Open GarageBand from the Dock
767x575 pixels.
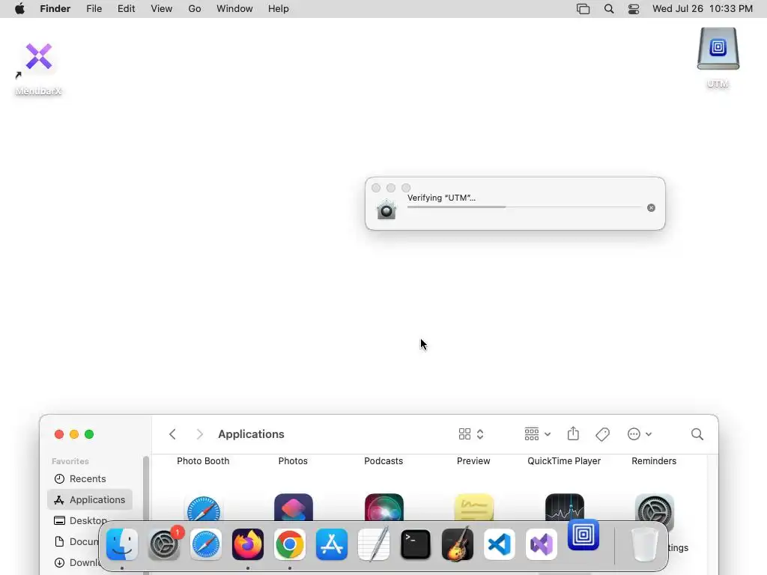(x=458, y=544)
